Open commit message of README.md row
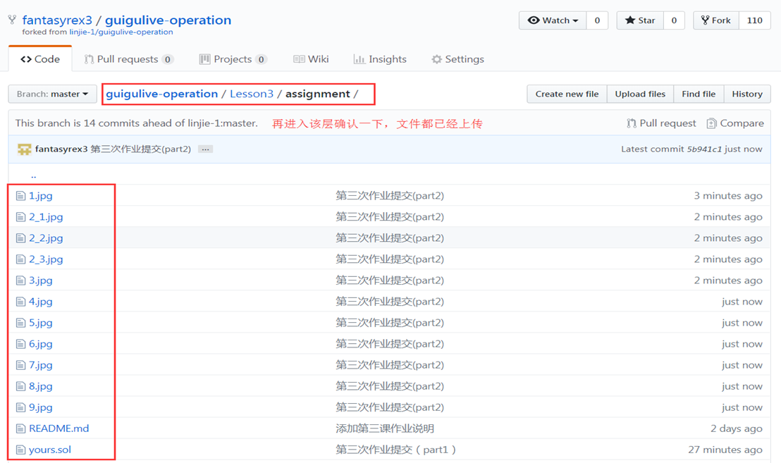 (x=385, y=428)
